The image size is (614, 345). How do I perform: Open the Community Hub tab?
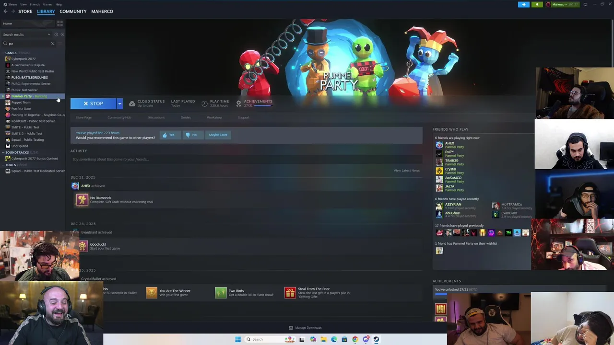119,117
